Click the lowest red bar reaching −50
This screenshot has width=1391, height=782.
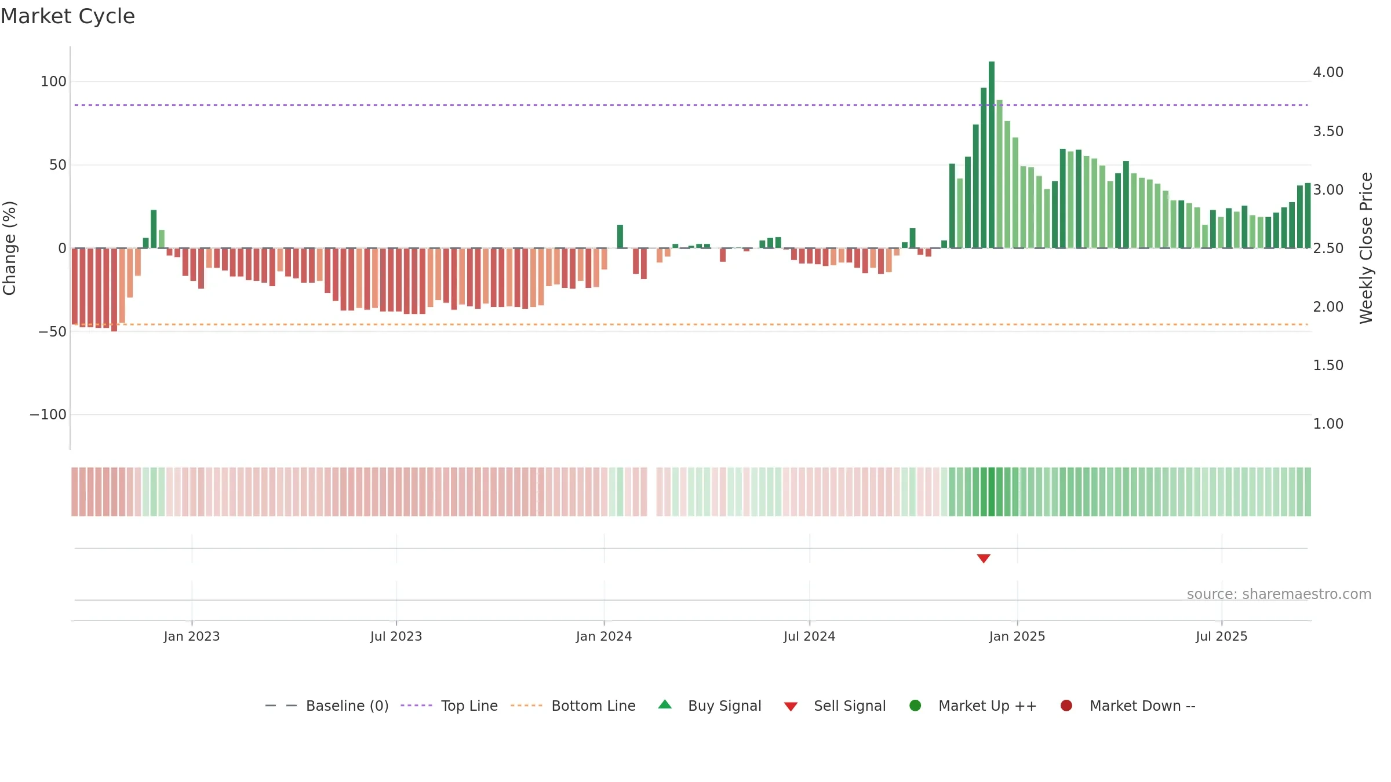click(114, 290)
